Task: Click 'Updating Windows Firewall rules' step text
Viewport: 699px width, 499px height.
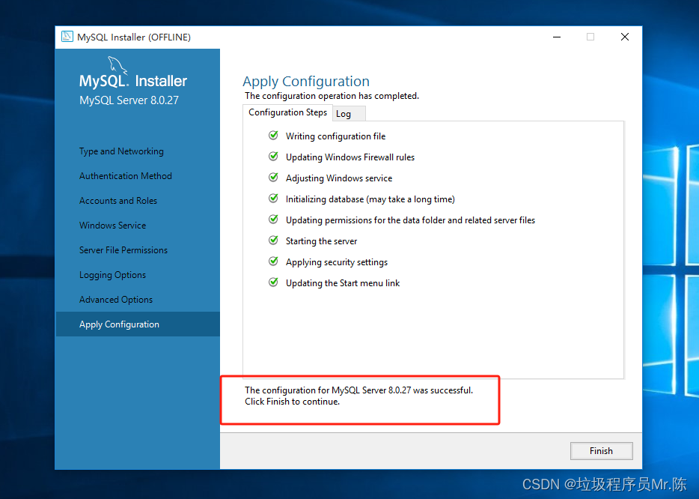Action: [350, 157]
